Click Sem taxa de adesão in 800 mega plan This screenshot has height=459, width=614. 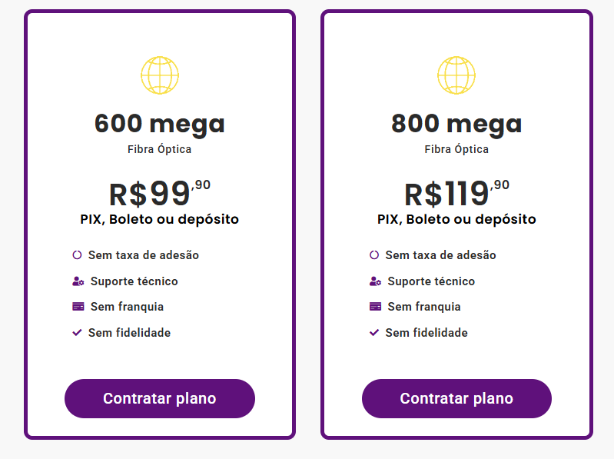(440, 255)
